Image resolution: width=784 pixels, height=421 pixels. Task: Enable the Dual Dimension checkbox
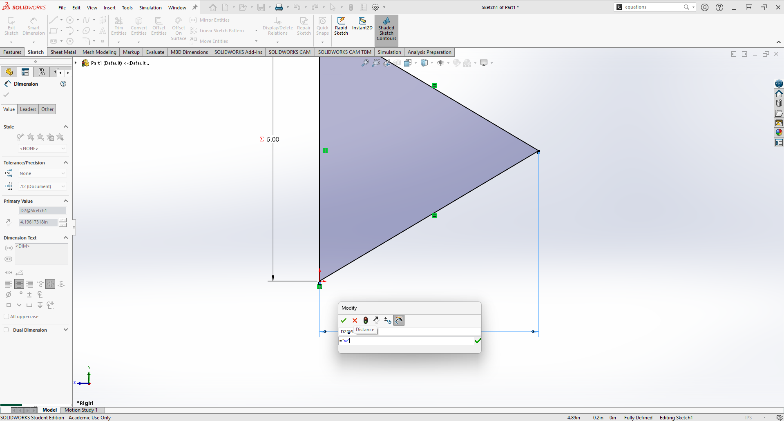pyautogui.click(x=6, y=330)
